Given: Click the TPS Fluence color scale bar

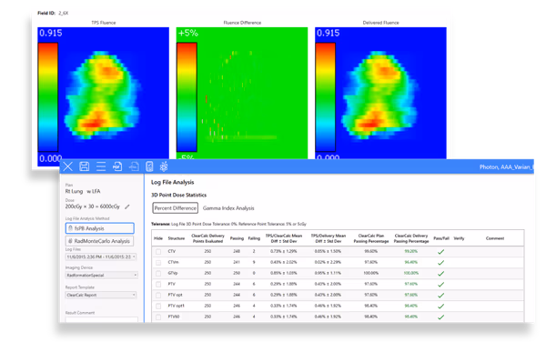Looking at the screenshot, I should pyautogui.click(x=48, y=97).
